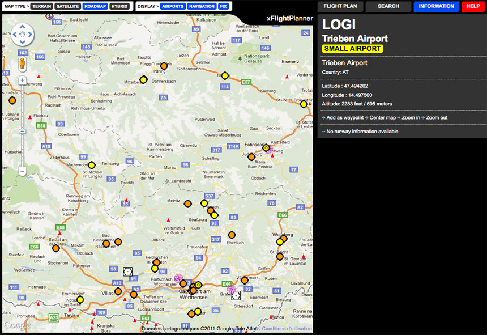Click the Google logo on map
This screenshot has width=487, height=335.
click(18, 325)
